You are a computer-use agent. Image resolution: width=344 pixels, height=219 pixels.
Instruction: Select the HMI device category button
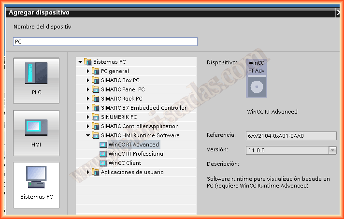click(x=36, y=132)
